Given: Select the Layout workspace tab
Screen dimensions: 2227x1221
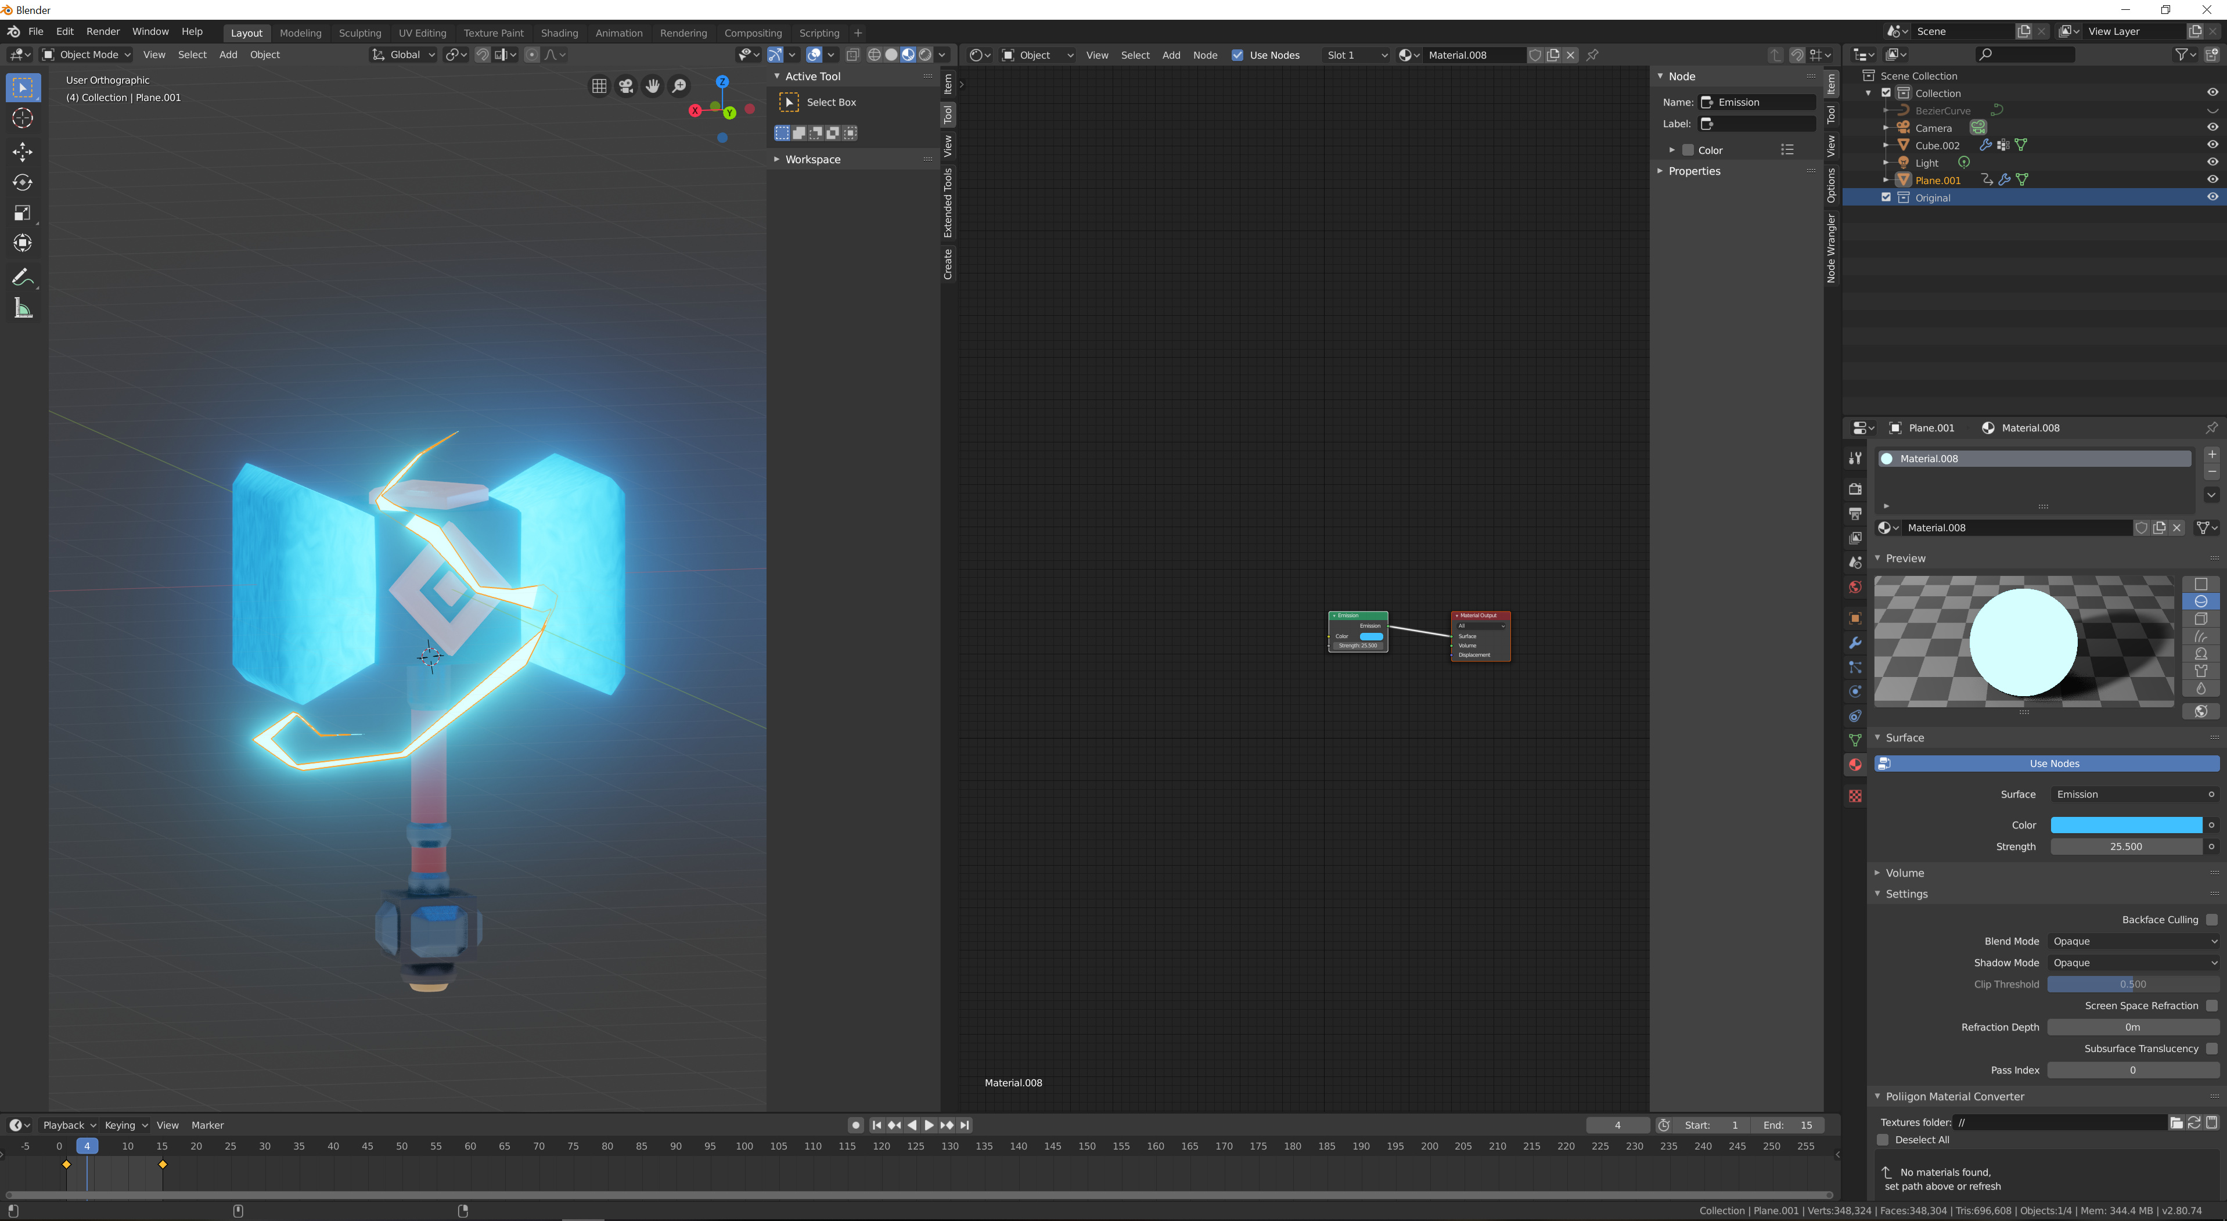Looking at the screenshot, I should pyautogui.click(x=245, y=31).
